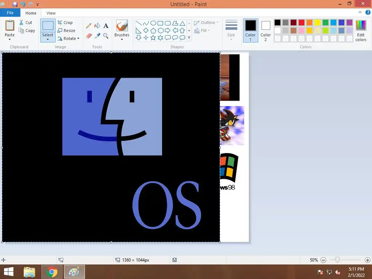Viewport: 372px width, 279px height.
Task: Choose the Rectangle shape
Action: coord(160,23)
